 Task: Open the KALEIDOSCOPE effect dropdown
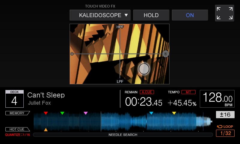(x=100, y=15)
